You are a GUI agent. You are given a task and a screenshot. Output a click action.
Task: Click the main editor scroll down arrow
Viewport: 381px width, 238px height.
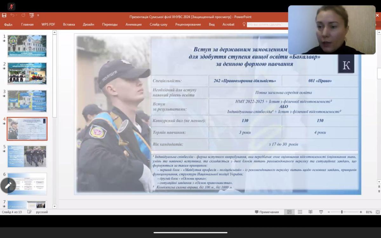pos(379,182)
